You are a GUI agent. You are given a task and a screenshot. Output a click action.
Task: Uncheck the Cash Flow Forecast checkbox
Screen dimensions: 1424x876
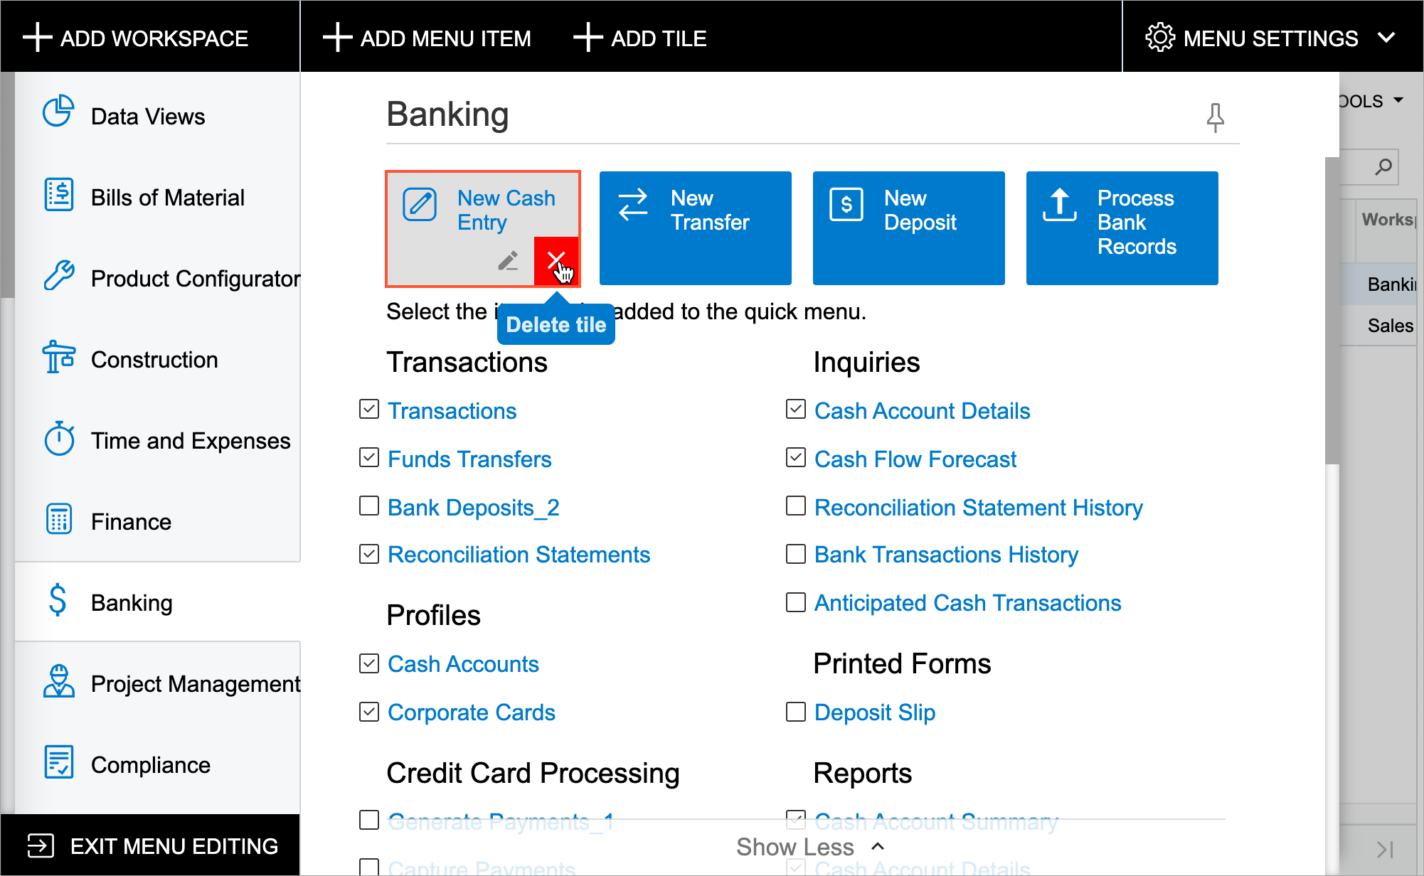[x=795, y=458]
